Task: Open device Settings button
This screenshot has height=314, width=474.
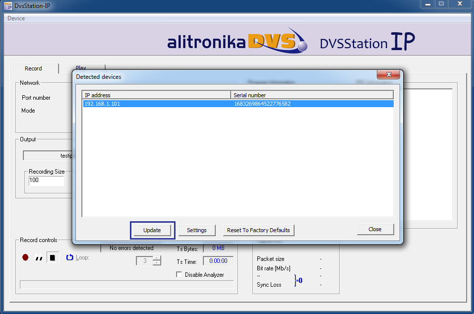Action: [x=196, y=230]
